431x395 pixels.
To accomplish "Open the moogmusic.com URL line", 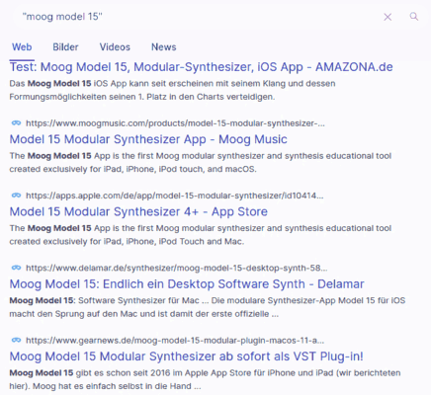I will (x=175, y=123).
